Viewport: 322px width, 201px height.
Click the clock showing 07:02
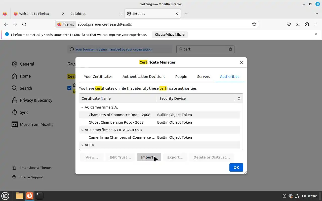[x=312, y=196]
